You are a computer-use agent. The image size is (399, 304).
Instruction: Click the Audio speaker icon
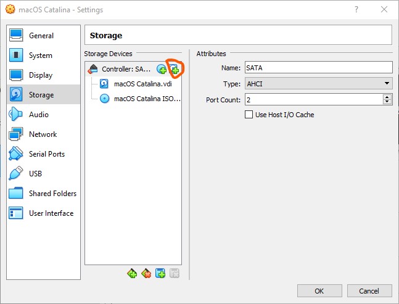[16, 114]
